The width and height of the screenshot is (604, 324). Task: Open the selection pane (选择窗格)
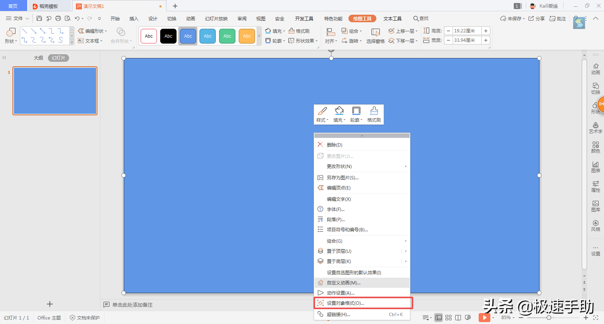375,36
